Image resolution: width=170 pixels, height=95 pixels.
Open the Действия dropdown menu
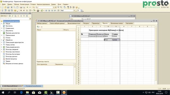[4, 16]
